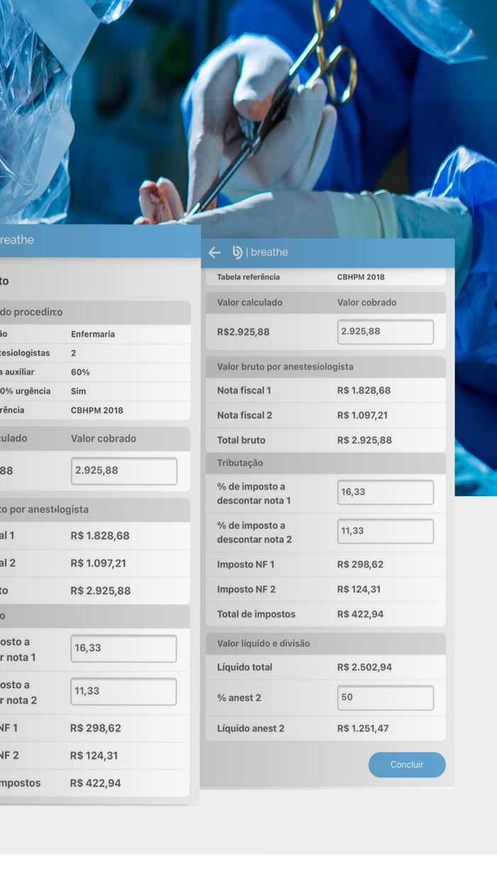
Task: Edit Valor cobrado field in right screen
Action: (x=385, y=331)
